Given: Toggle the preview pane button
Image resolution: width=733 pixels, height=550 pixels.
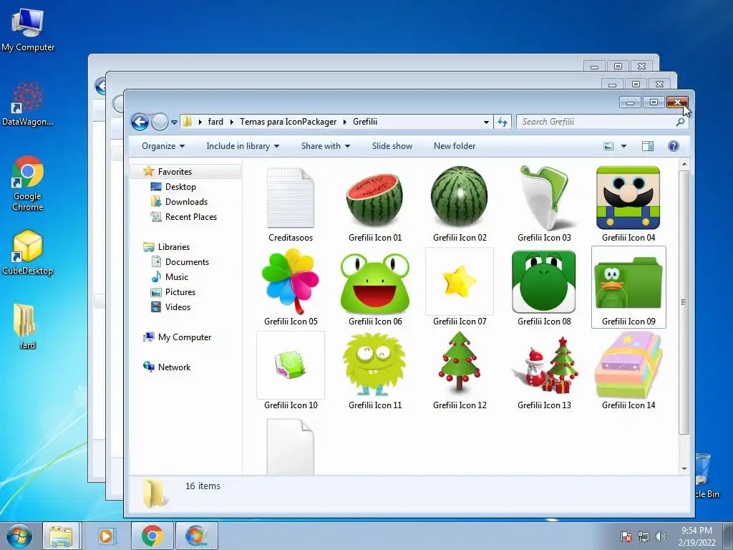Looking at the screenshot, I should click(x=647, y=146).
